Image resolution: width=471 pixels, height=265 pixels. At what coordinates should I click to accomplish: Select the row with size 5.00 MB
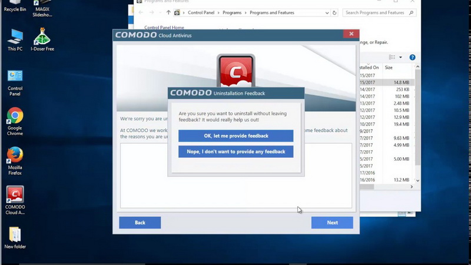click(387, 159)
